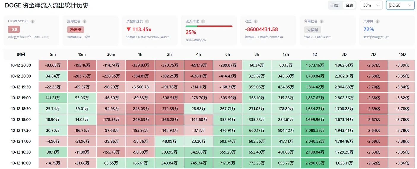Open help icon beside 背离信号
This screenshot has width=417, height=169.
pos(321,21)
